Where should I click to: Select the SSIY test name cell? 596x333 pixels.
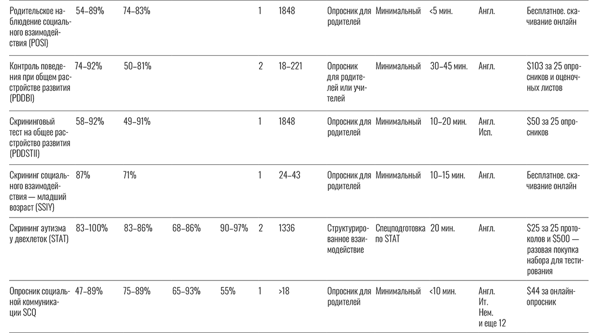tap(40, 191)
